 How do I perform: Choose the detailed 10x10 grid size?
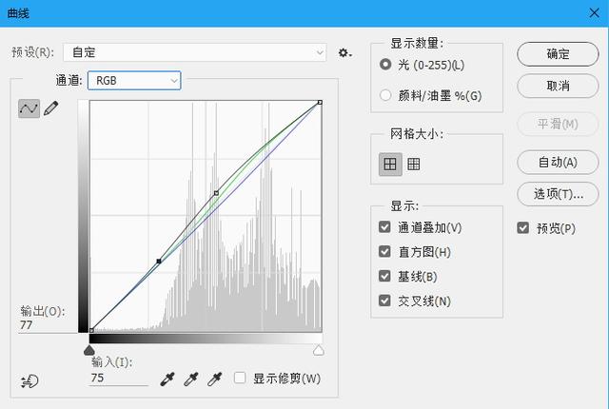coord(414,164)
